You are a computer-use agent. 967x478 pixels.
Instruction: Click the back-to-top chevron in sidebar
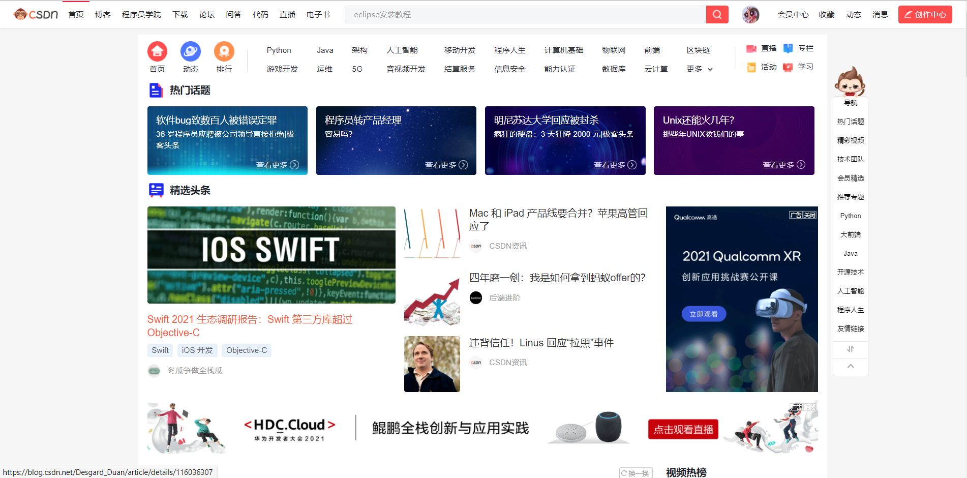[x=851, y=366]
